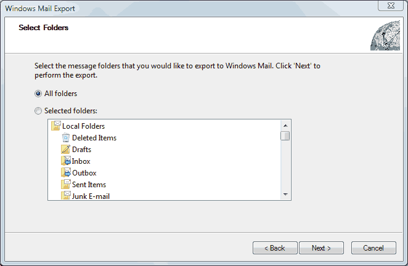Choose the Selected folders radio option
408x266 pixels.
tap(38, 111)
